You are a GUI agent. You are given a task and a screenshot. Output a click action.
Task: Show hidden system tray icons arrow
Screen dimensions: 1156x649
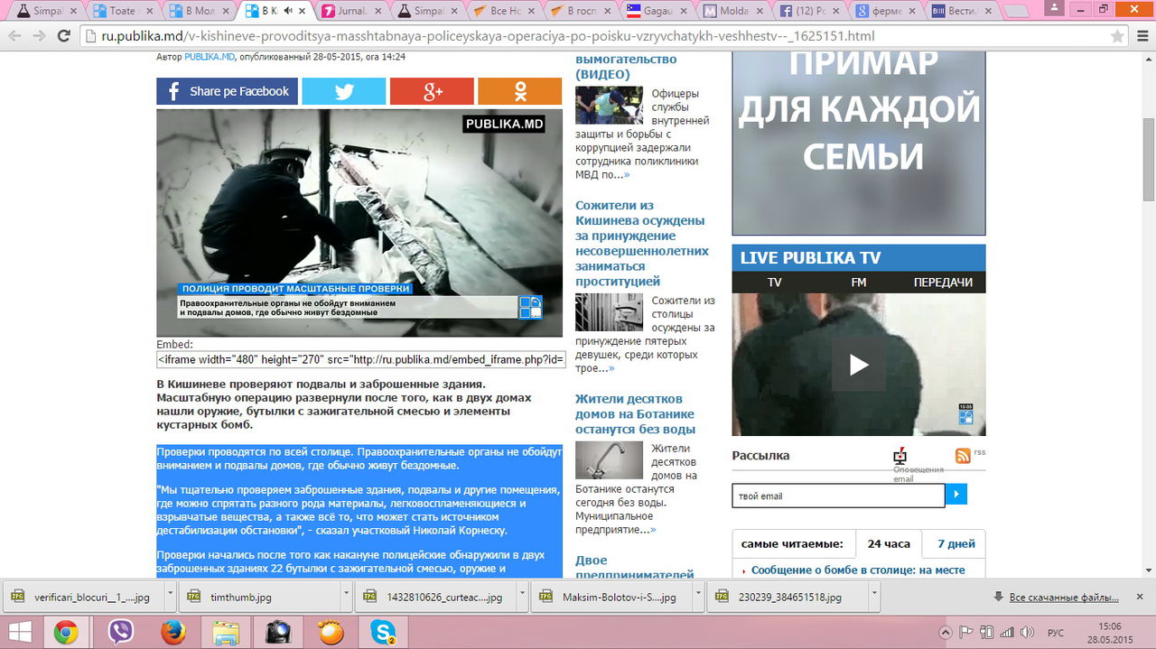click(946, 633)
